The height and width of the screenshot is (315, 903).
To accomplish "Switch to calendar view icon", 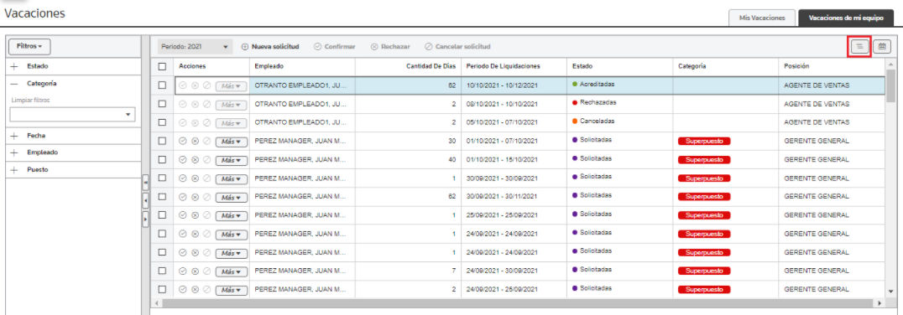I will tap(882, 47).
